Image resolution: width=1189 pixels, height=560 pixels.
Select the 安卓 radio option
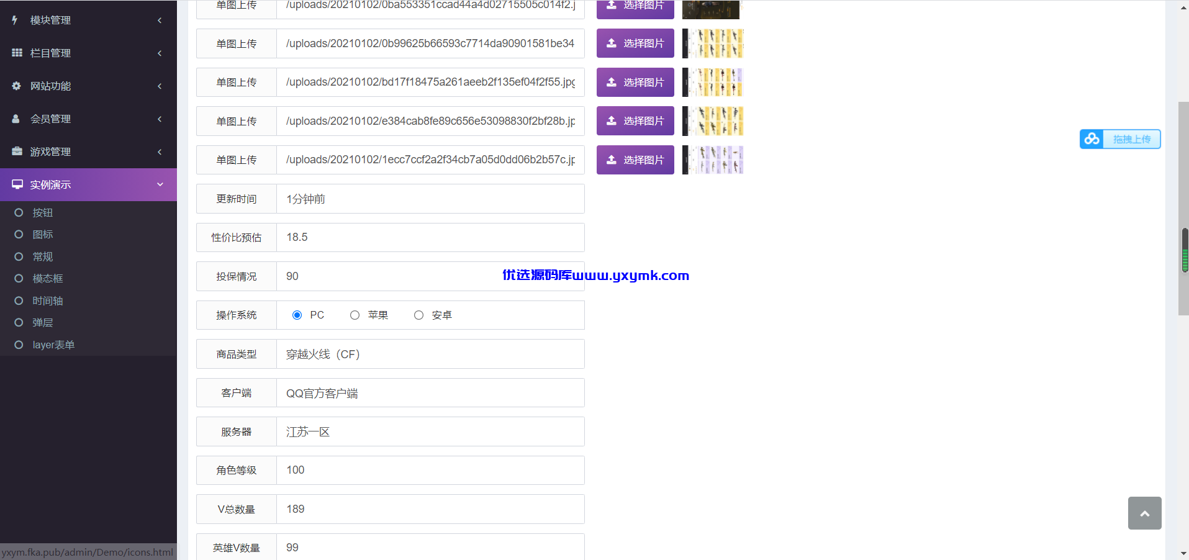tap(418, 315)
